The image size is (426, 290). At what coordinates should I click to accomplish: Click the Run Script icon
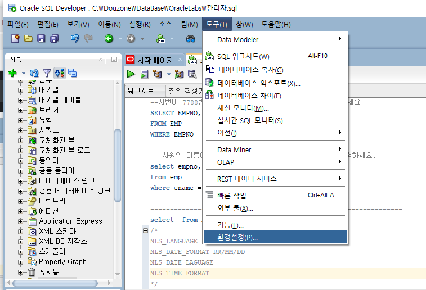[x=144, y=74]
